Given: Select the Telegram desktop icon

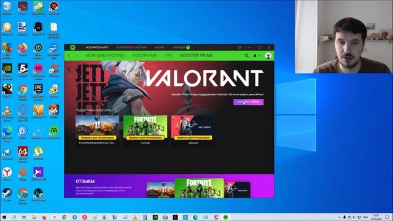Looking at the screenshot, I should point(7,153).
